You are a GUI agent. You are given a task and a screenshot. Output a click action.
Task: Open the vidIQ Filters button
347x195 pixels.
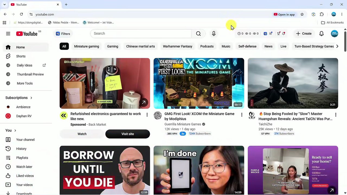coord(63,34)
